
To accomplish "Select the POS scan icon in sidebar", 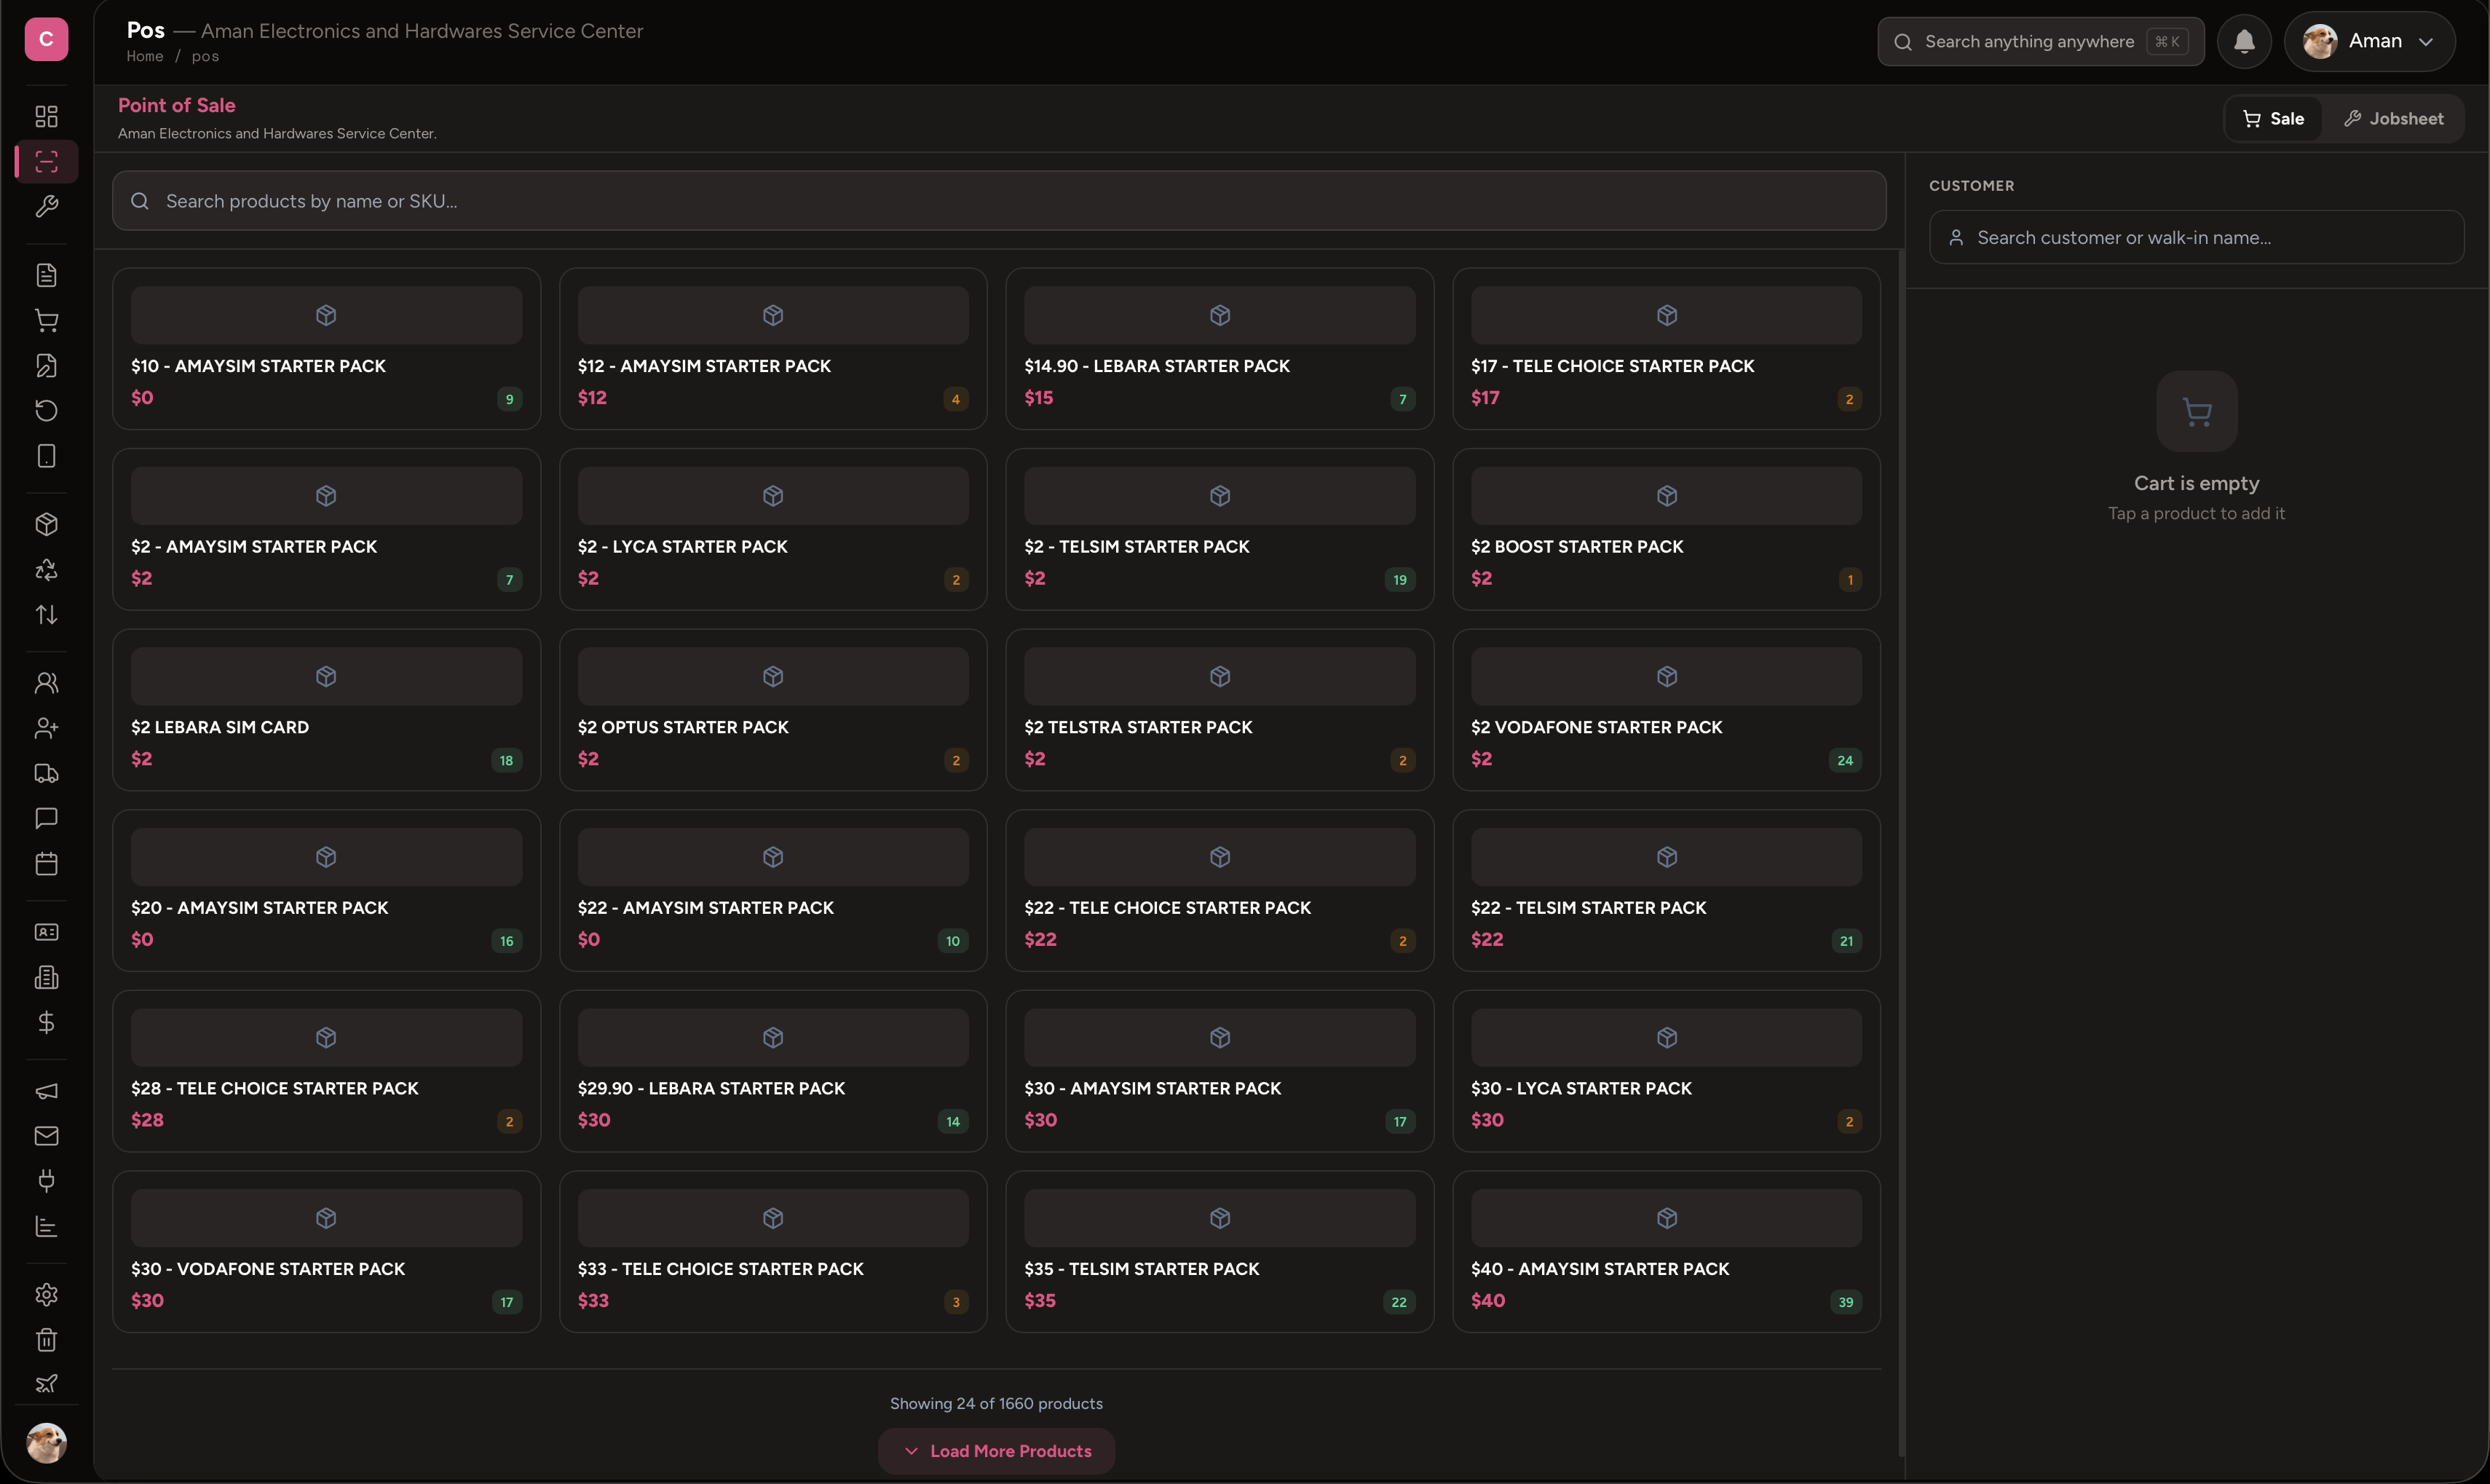I will tap(46, 161).
